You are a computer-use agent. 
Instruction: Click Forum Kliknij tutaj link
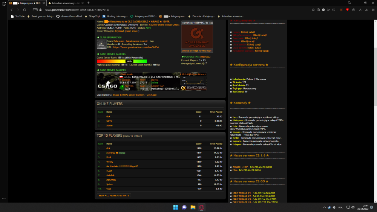click(x=248, y=32)
